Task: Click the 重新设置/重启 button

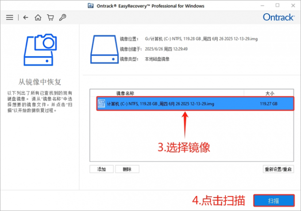Action: point(278,169)
